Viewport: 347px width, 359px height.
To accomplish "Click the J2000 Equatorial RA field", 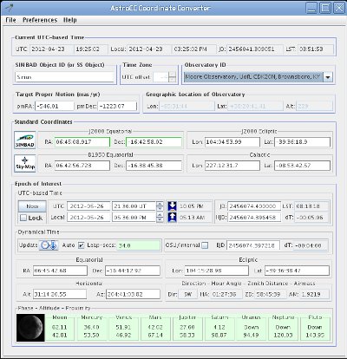I will 82,142.
